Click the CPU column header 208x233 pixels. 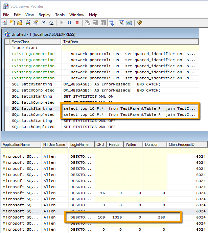coord(101,145)
